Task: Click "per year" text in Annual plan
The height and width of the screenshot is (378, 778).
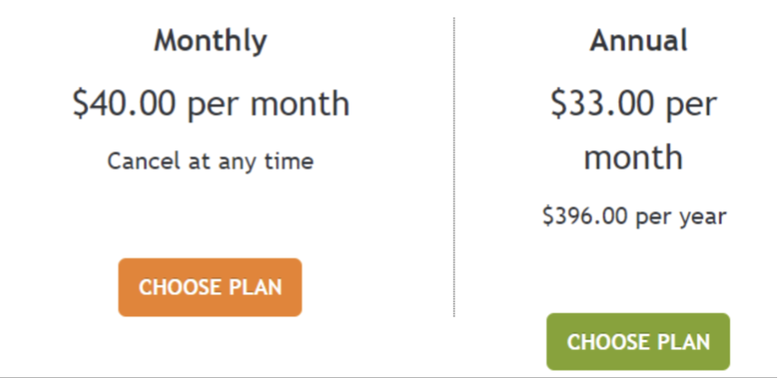Action: coord(681,217)
